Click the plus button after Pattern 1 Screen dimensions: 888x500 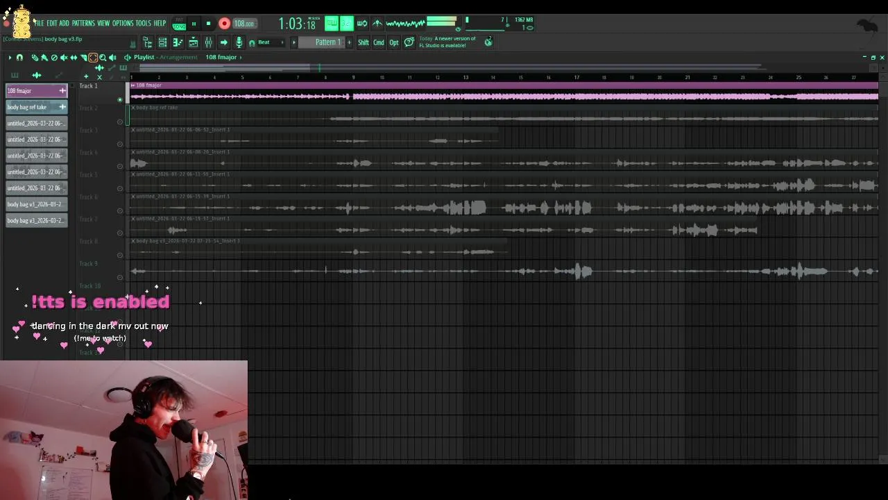349,42
